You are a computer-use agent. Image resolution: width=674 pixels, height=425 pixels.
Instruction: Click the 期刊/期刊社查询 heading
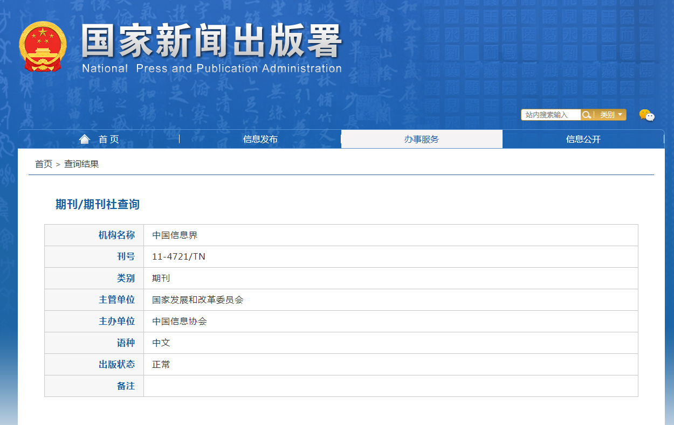(x=98, y=205)
